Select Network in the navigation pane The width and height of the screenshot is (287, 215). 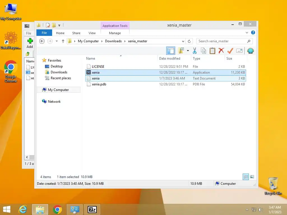(x=54, y=101)
